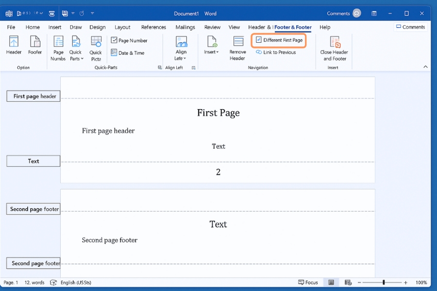Click the Focus mode icon in status bar
This screenshot has height=291, width=437.
click(x=301, y=282)
